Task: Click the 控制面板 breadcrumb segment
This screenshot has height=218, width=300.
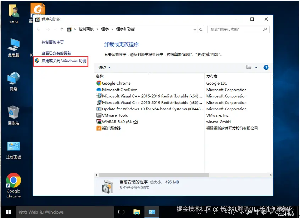Action: pos(86,29)
